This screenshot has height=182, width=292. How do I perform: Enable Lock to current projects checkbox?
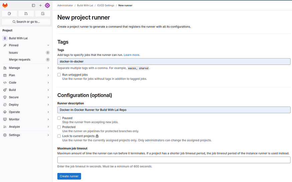(59, 136)
